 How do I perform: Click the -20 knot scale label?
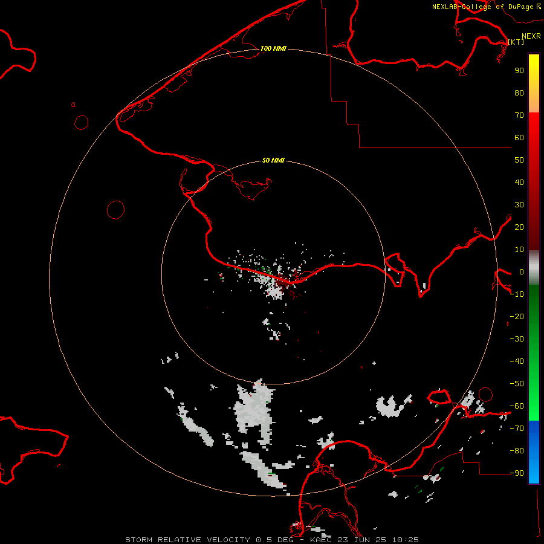tap(517, 316)
